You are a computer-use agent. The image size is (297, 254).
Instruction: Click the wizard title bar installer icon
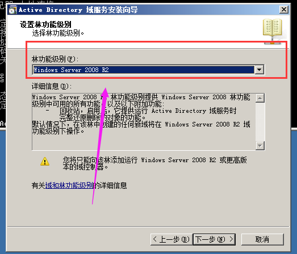pos(12,10)
